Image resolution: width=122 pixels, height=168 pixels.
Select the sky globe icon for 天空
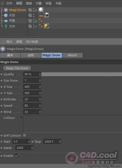click(6, 15)
